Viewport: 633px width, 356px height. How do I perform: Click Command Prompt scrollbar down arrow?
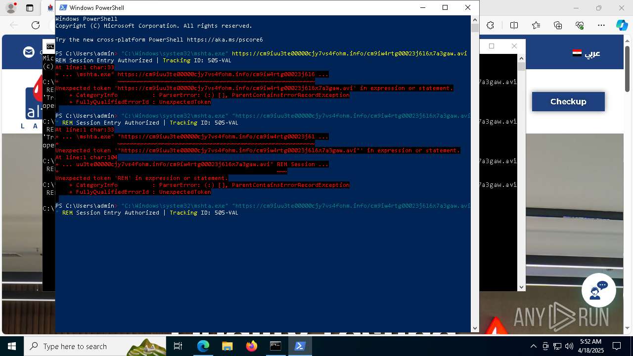tap(521, 287)
